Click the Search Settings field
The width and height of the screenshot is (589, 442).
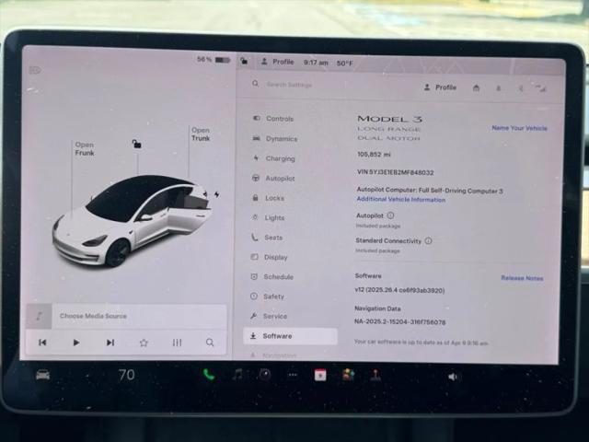[289, 85]
